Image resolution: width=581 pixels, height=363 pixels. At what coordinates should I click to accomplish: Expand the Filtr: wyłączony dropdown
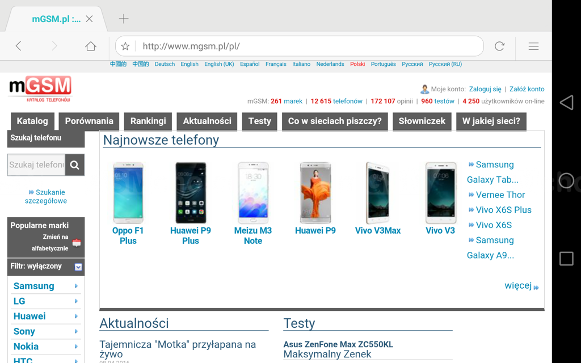(78, 267)
